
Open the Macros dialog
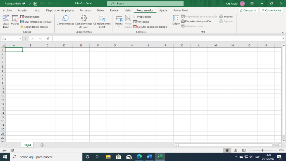[15, 20]
